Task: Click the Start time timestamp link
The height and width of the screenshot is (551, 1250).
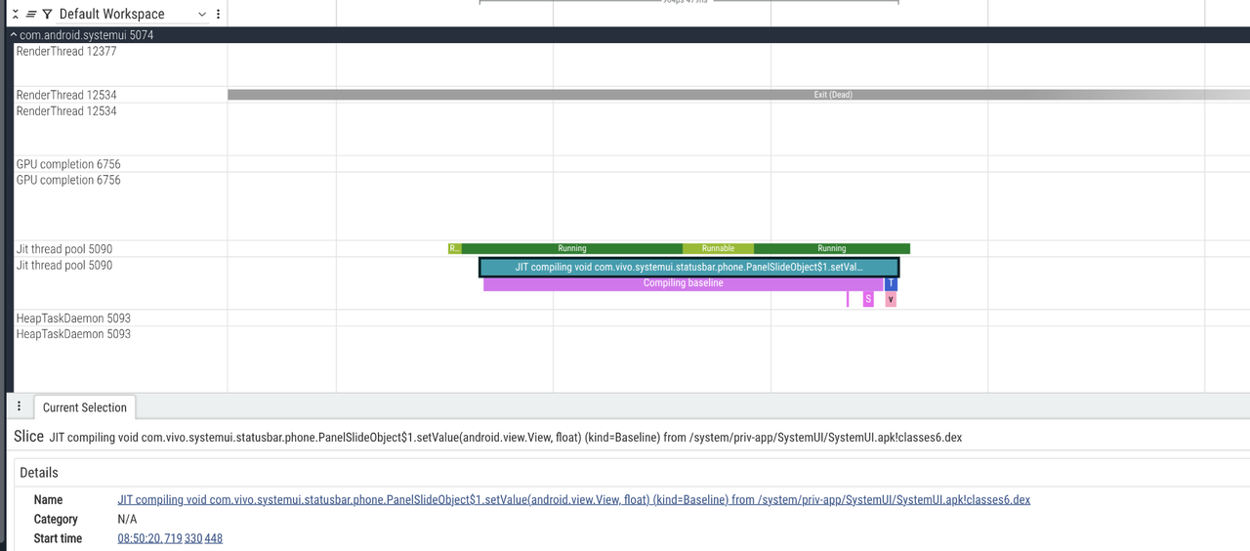Action: (x=170, y=538)
